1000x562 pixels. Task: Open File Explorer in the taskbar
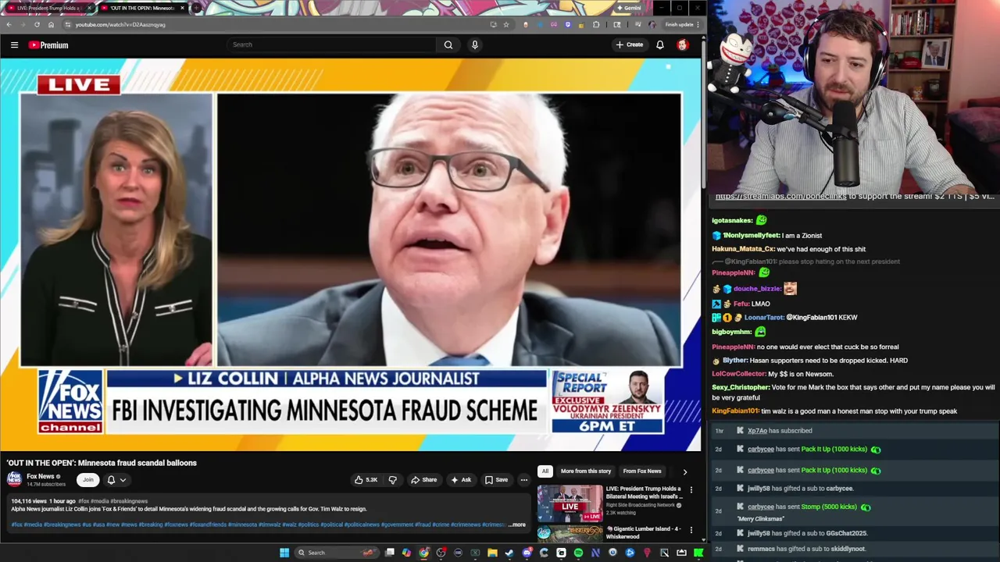click(492, 553)
